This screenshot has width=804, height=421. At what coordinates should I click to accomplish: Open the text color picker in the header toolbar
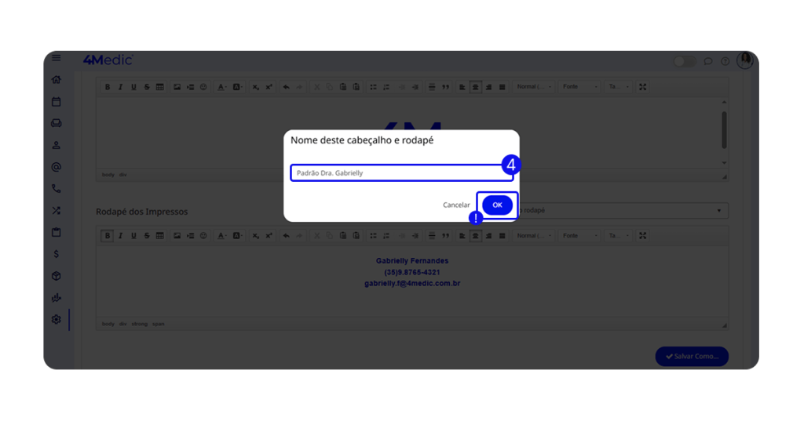coord(222,87)
